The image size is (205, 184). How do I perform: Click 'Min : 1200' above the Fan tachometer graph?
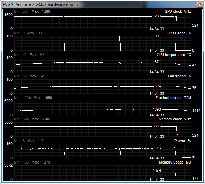pos(22,98)
